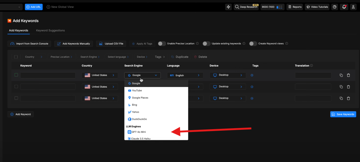Delete the second keyword row
Image resolution: width=360 pixels, height=162 pixels.
pyautogui.click(x=348, y=87)
